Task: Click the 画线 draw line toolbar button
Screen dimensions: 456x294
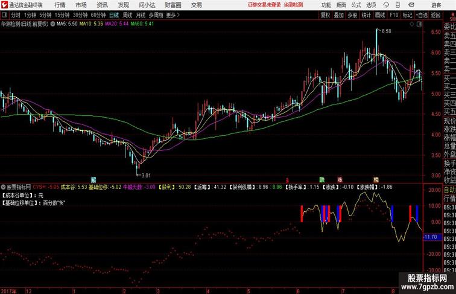Action: pyautogui.click(x=380, y=15)
